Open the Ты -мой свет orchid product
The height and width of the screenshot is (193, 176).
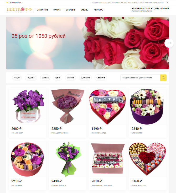tap(28, 112)
